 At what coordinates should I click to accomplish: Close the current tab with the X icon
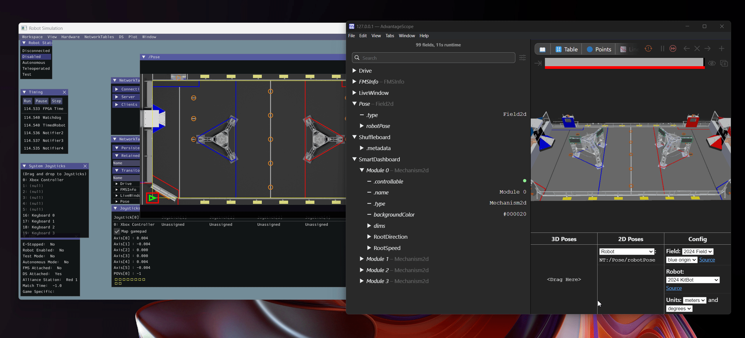coord(697,48)
